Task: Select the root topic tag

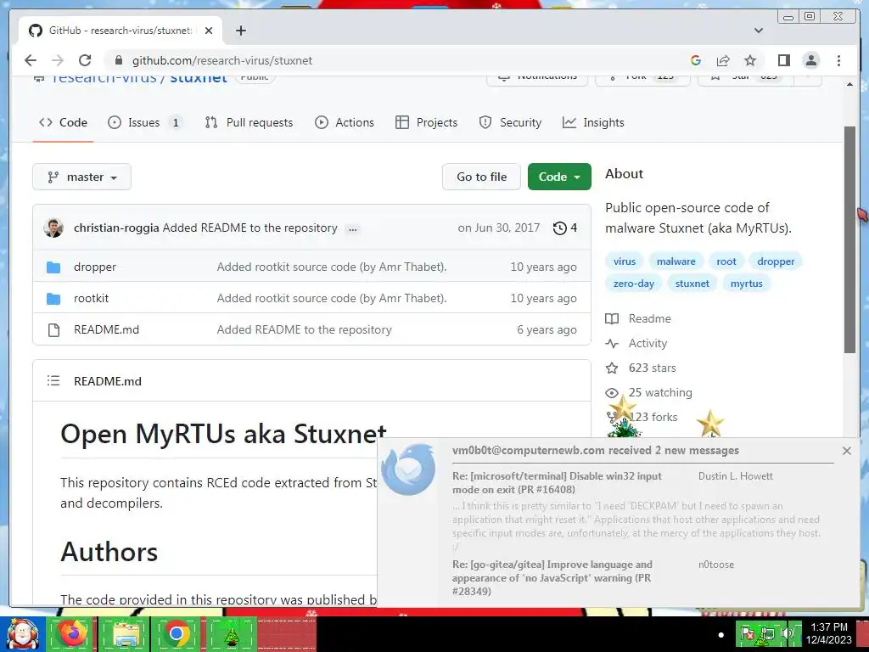Action: tap(726, 261)
